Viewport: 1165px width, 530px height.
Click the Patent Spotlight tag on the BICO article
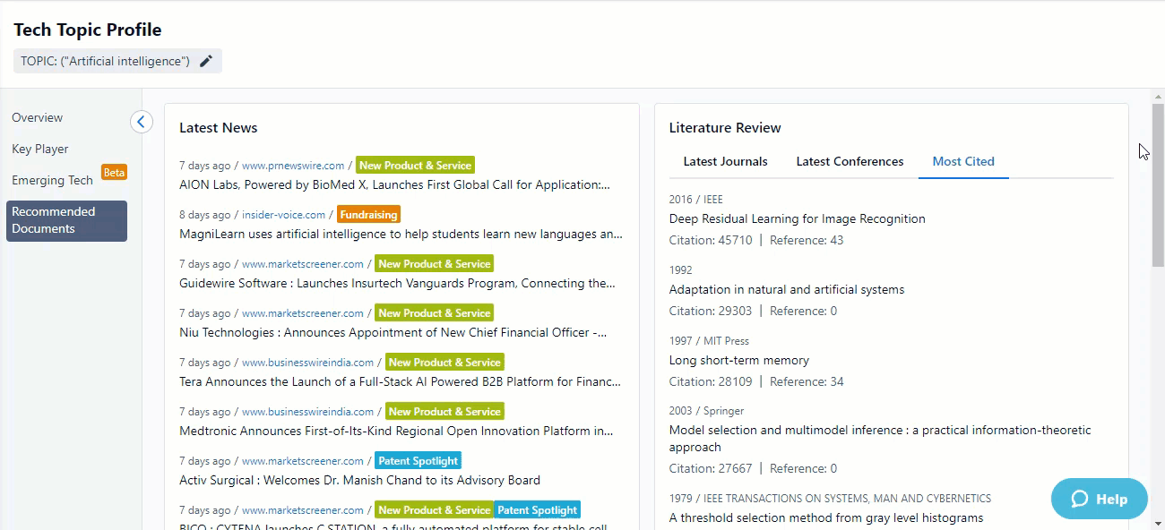[537, 509]
